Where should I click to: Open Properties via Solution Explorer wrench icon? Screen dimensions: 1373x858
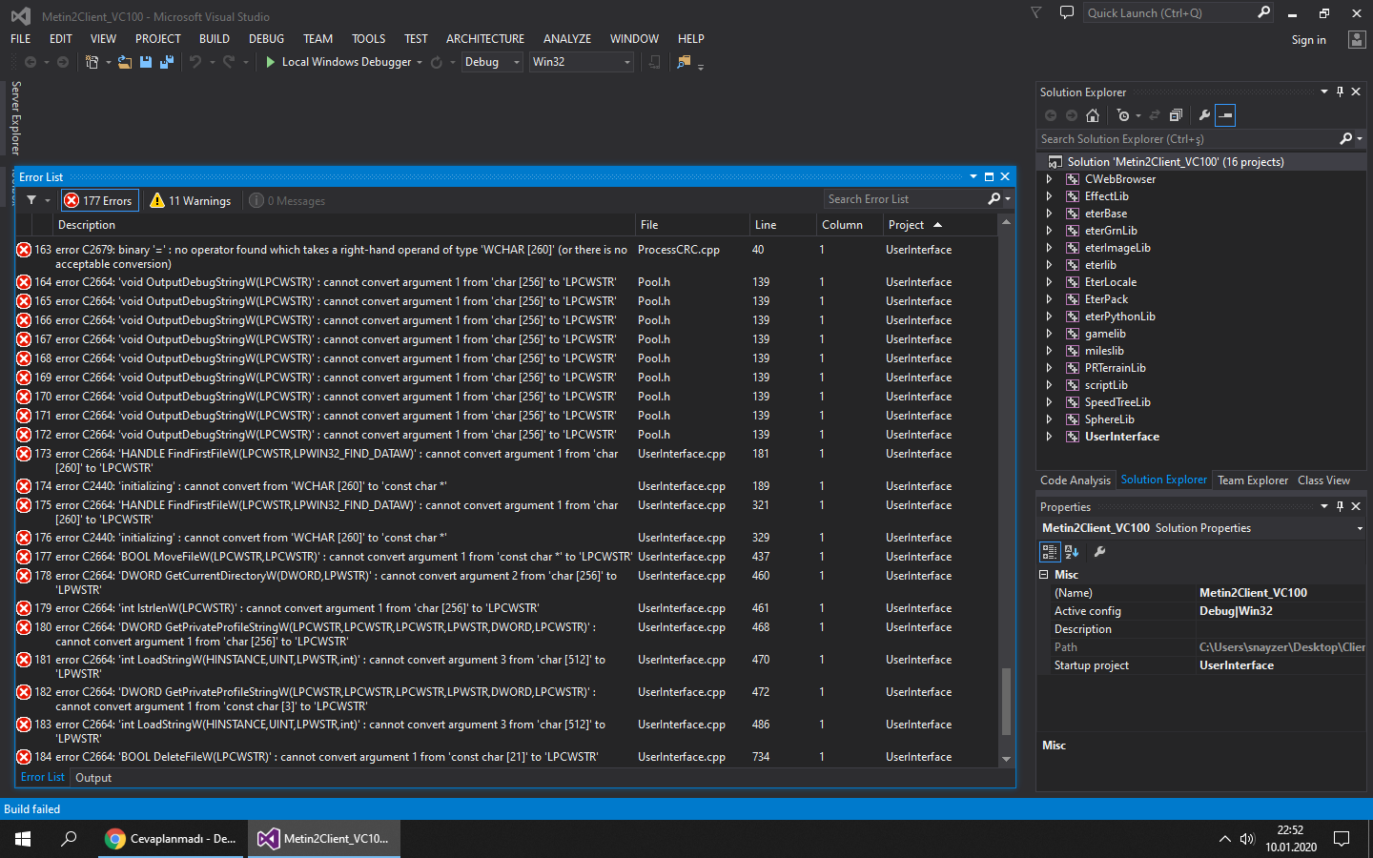[x=1204, y=115]
